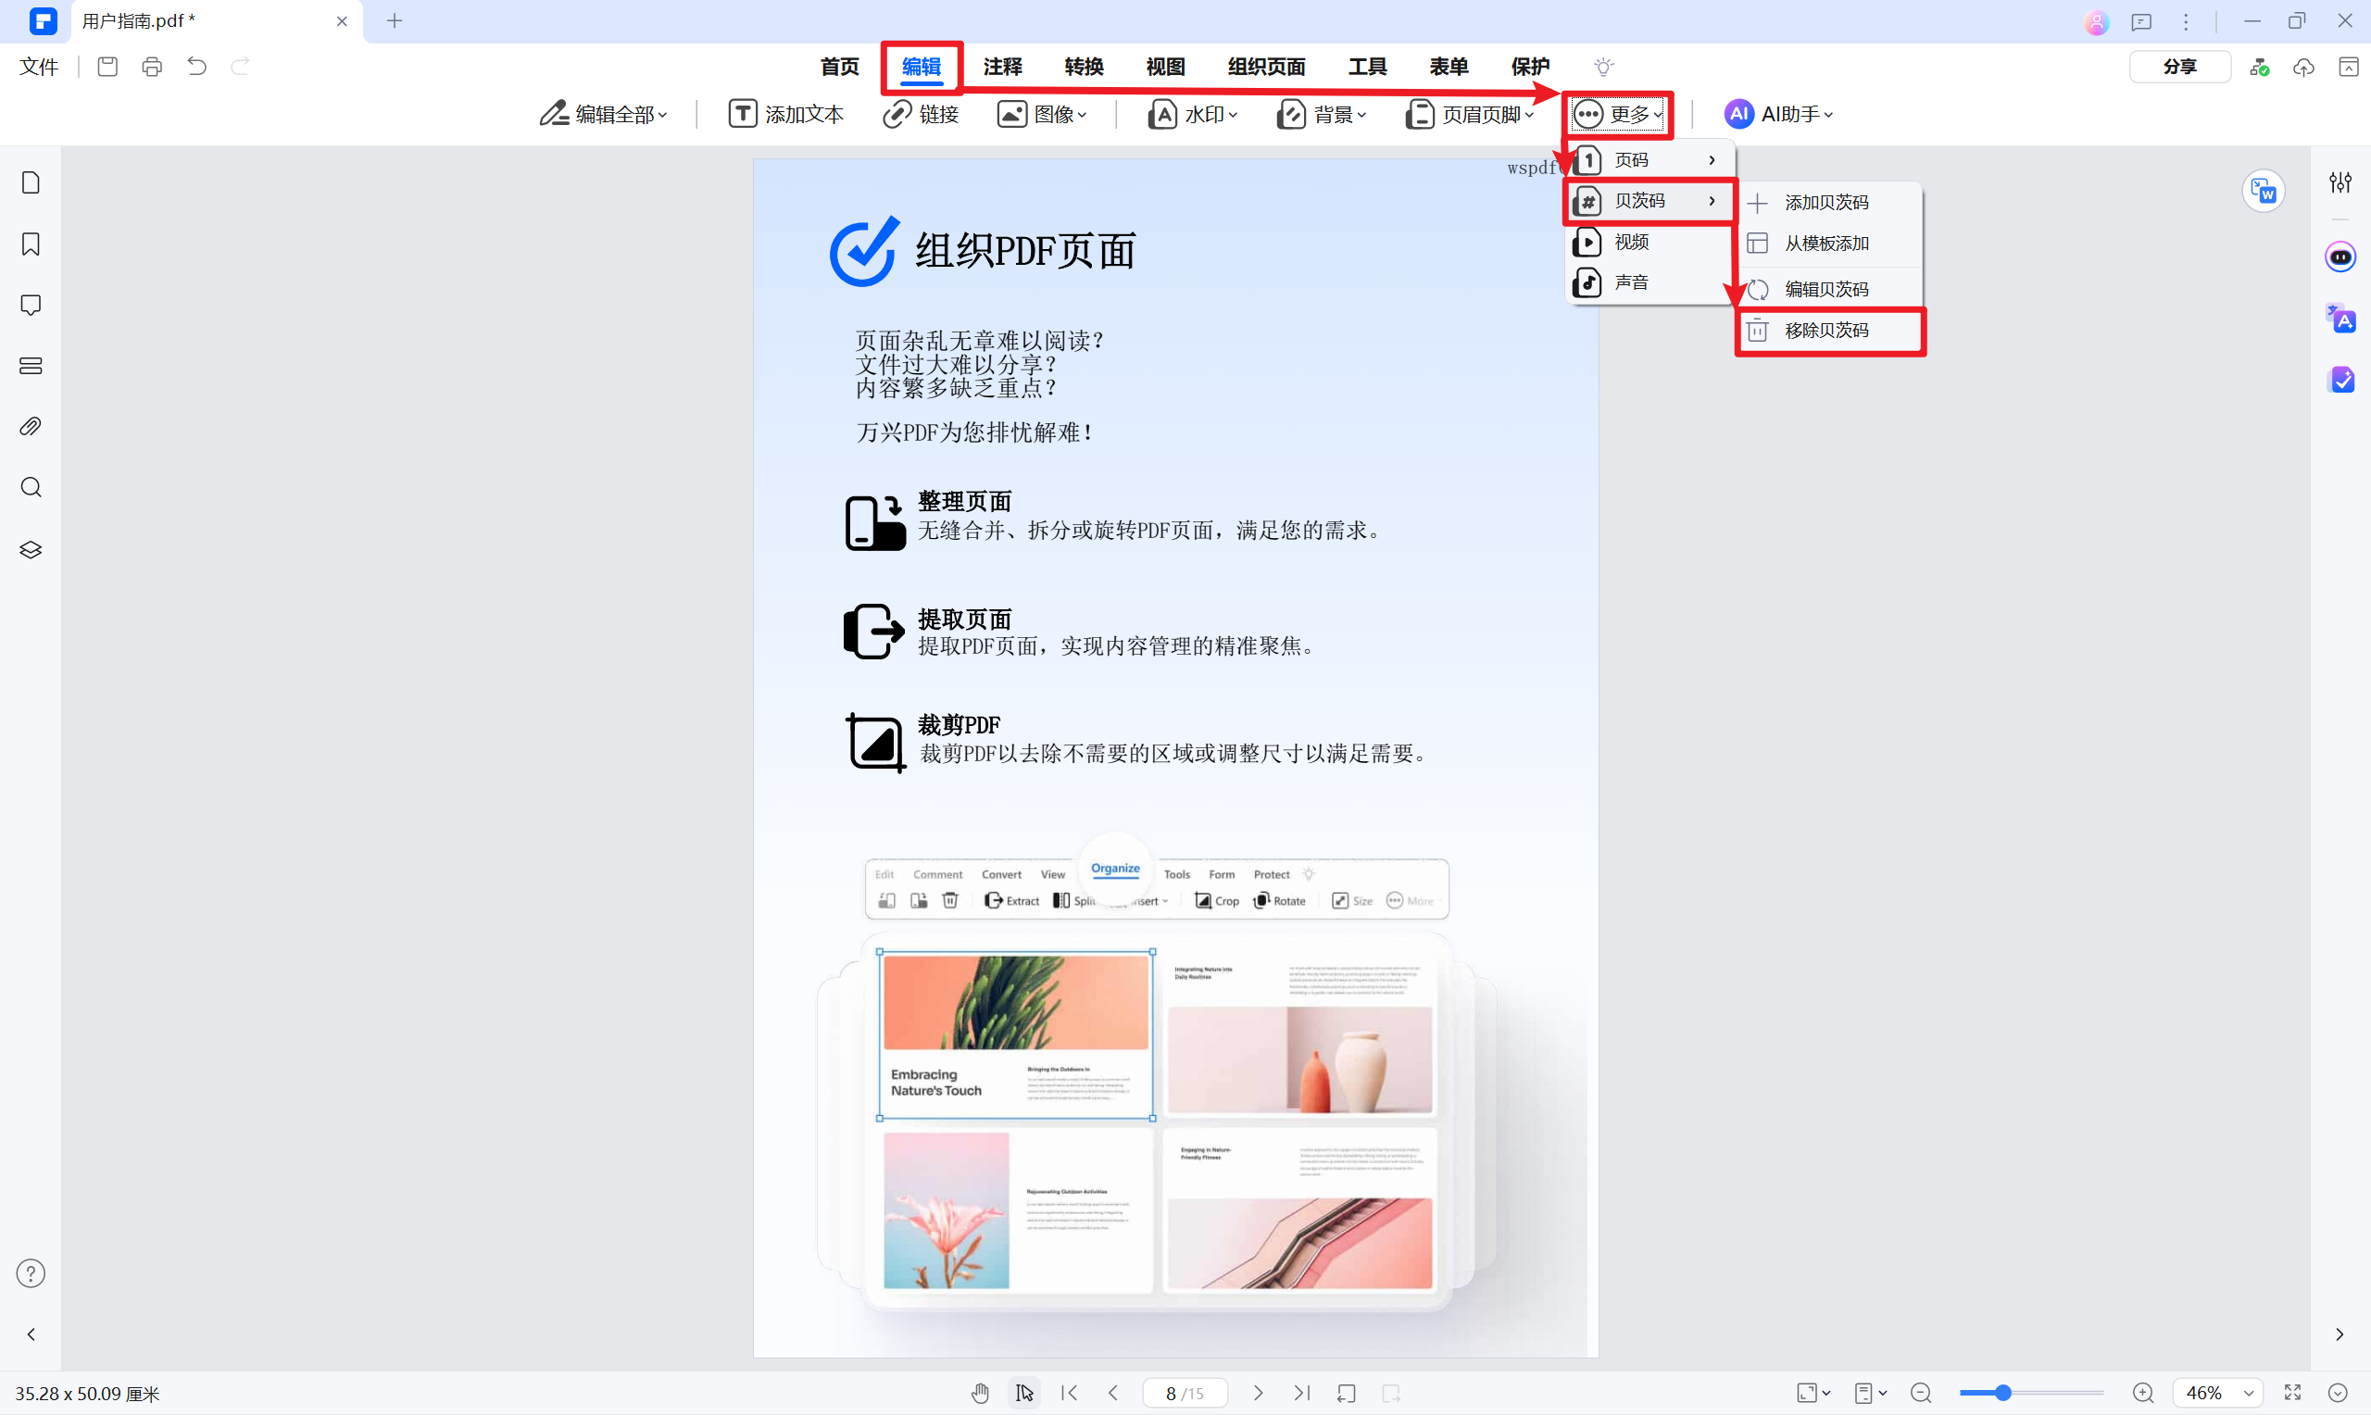Open the comments panel in left sidebar
Screen dimensions: 2371x1415
(x=30, y=304)
